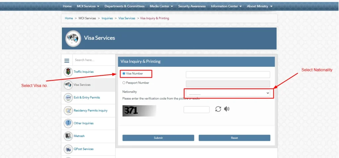
Task: Click the Metrash sidebar icon
Action: click(68, 136)
